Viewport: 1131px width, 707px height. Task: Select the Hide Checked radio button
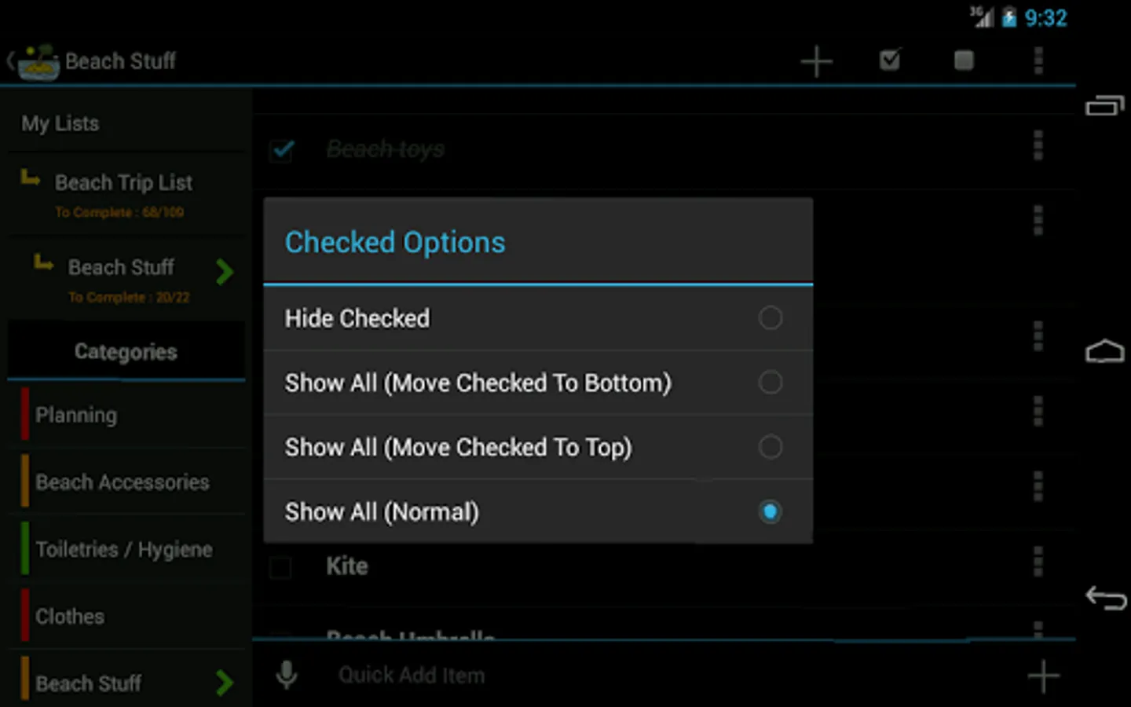tap(770, 318)
